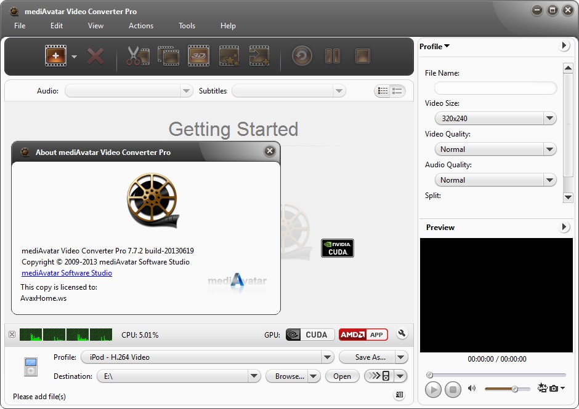Toggle NVIDIA CUDA acceleration
The width and height of the screenshot is (579, 409).
(x=310, y=335)
